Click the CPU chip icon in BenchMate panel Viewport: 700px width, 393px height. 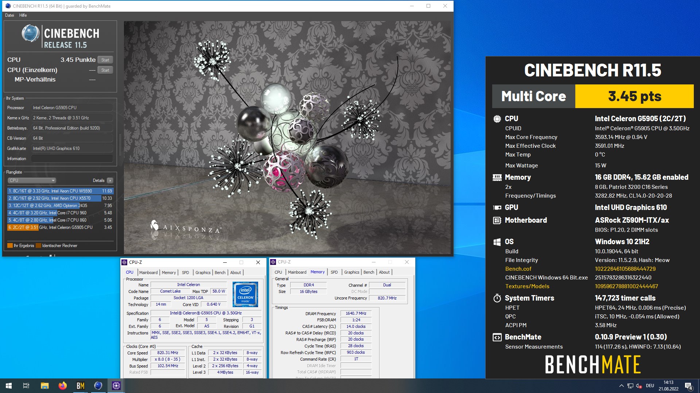[x=497, y=119]
